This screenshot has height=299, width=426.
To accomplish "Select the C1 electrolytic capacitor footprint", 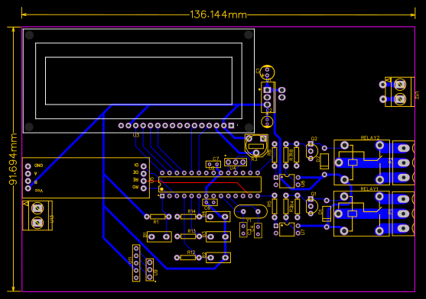I will 268,72.
